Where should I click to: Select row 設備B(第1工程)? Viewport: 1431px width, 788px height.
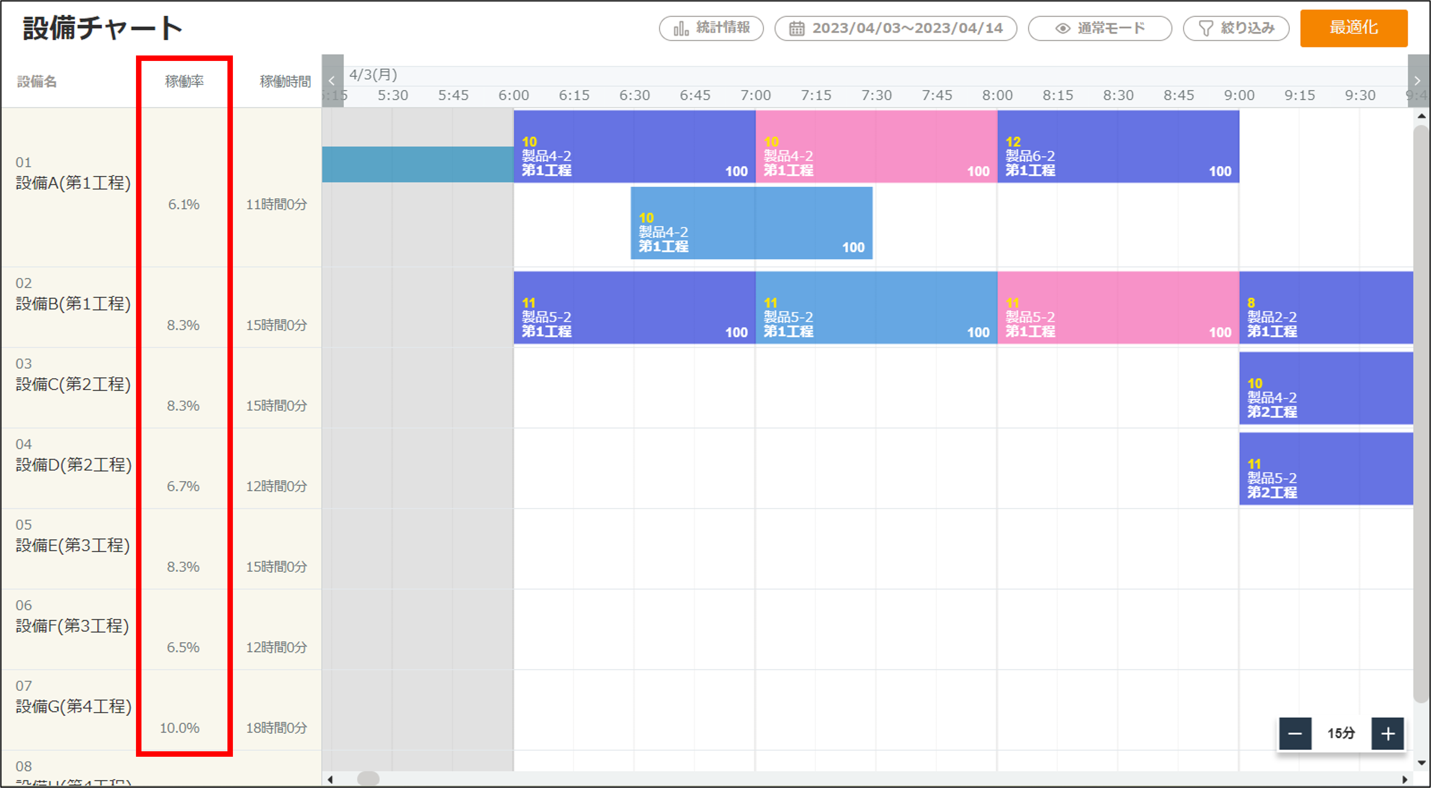click(x=73, y=303)
